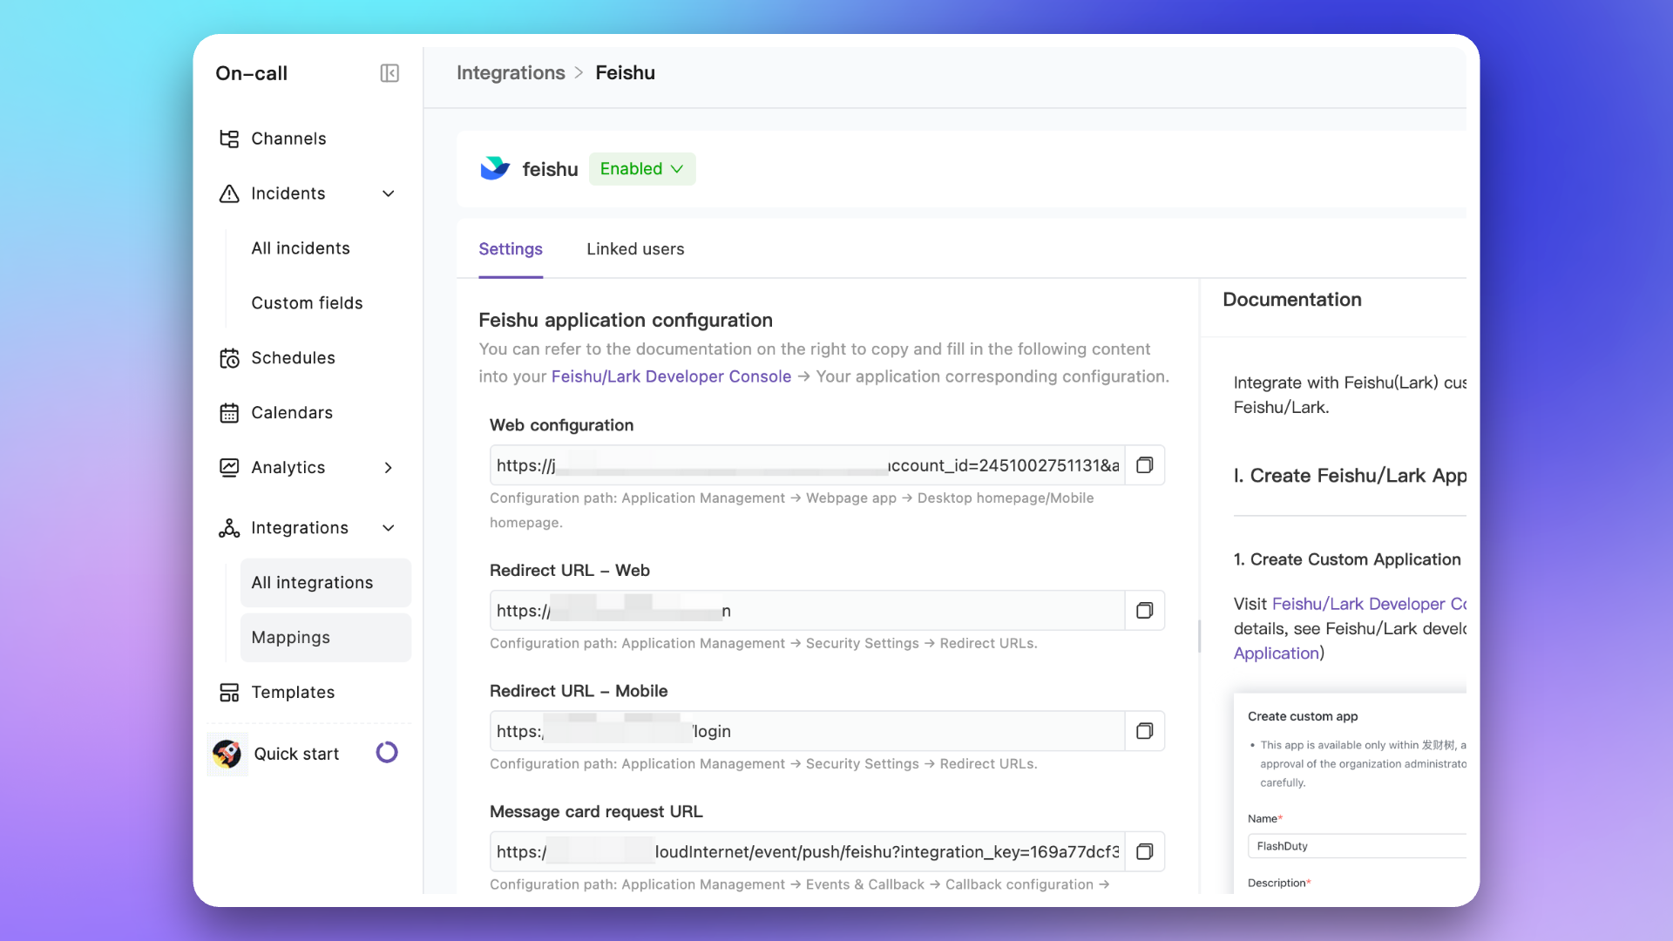
Task: Click the Channels sidebar icon
Action: pos(229,139)
